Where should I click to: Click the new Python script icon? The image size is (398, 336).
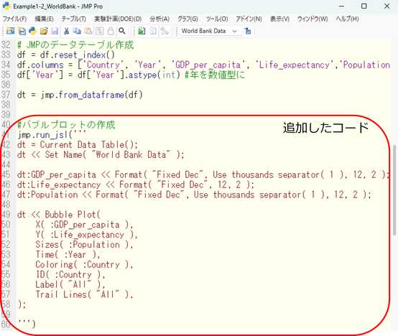(33, 31)
